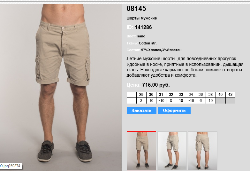Select size 29 in the size table
The width and height of the screenshot is (250, 171).
click(141, 95)
